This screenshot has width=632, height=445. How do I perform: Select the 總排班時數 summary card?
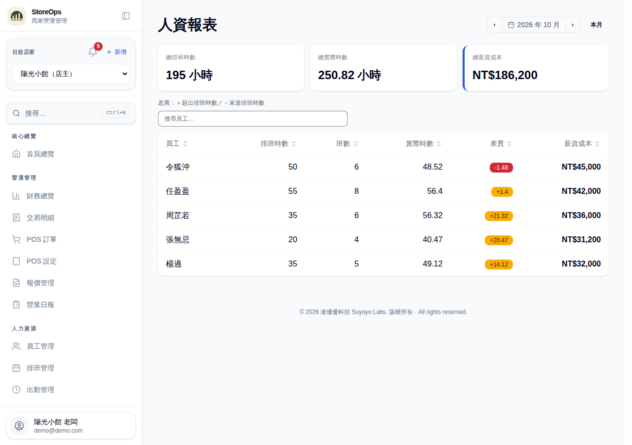point(231,68)
